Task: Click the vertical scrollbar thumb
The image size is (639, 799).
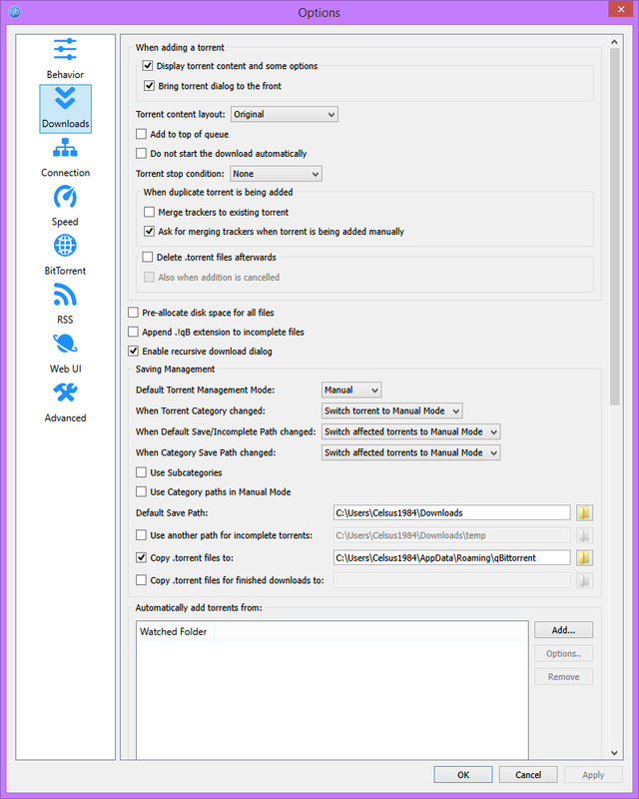Action: coord(614,227)
